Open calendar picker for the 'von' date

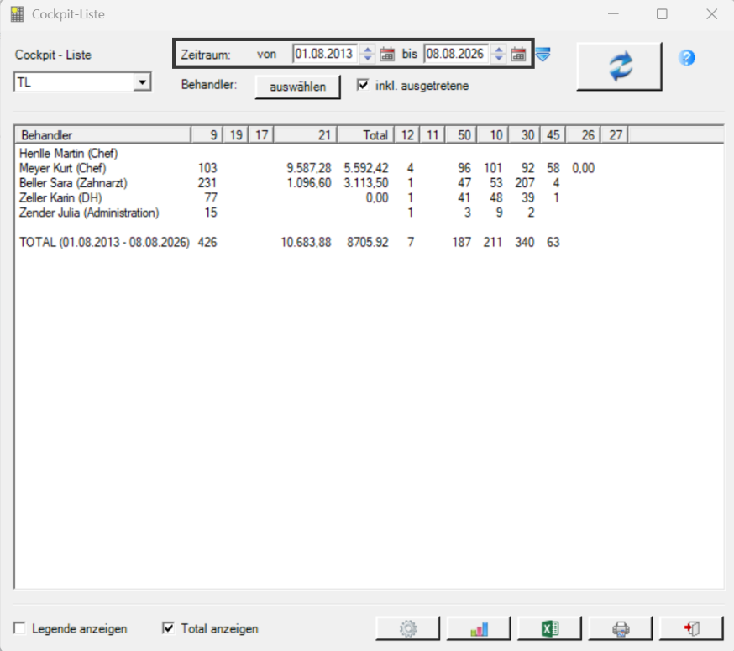pyautogui.click(x=386, y=54)
